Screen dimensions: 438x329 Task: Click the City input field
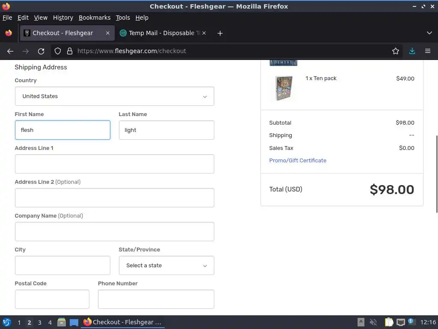click(62, 266)
